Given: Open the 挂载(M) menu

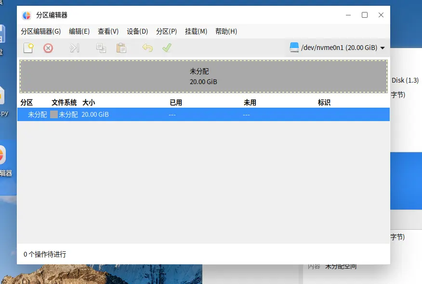Looking at the screenshot, I should click(196, 31).
